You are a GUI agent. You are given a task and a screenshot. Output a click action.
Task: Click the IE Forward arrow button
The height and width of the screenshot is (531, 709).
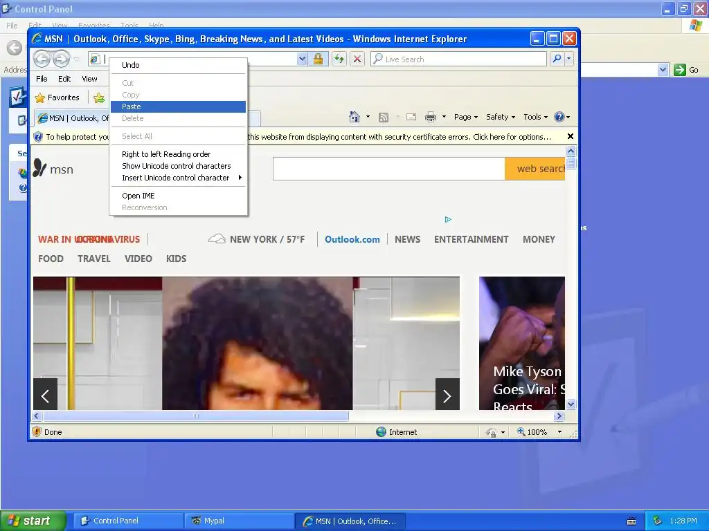(x=61, y=59)
